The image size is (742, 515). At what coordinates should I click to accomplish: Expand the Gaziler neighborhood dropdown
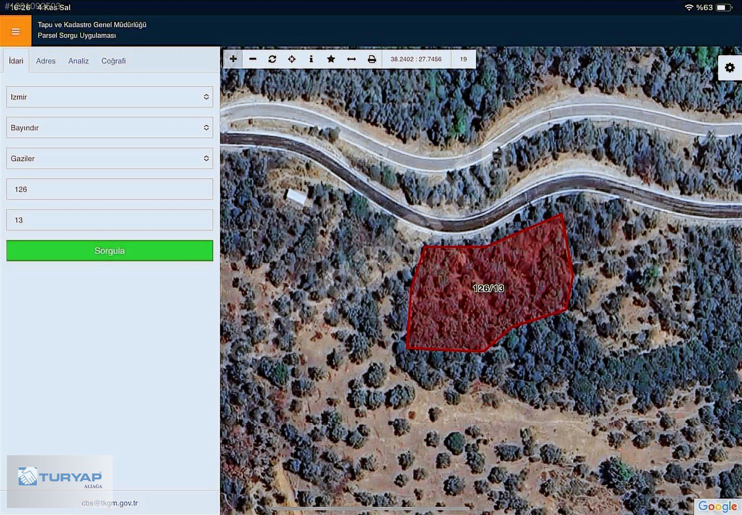pos(109,158)
